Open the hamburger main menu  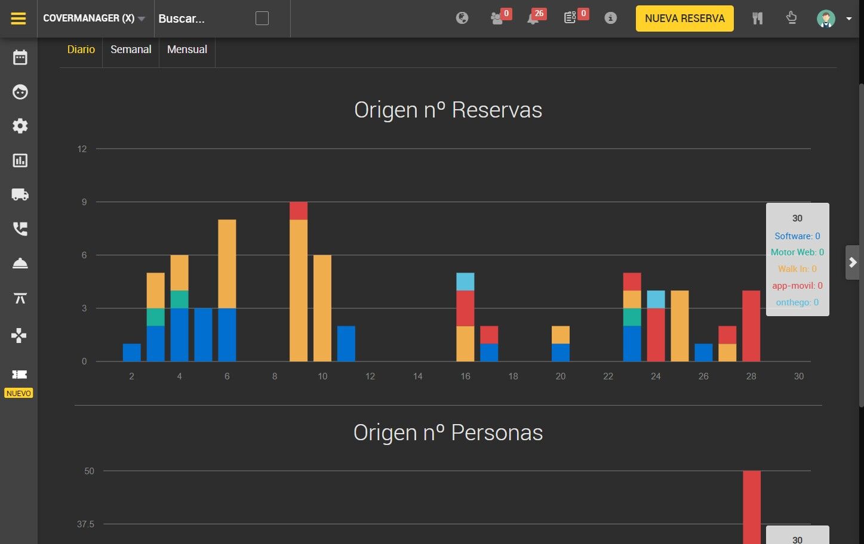[19, 18]
